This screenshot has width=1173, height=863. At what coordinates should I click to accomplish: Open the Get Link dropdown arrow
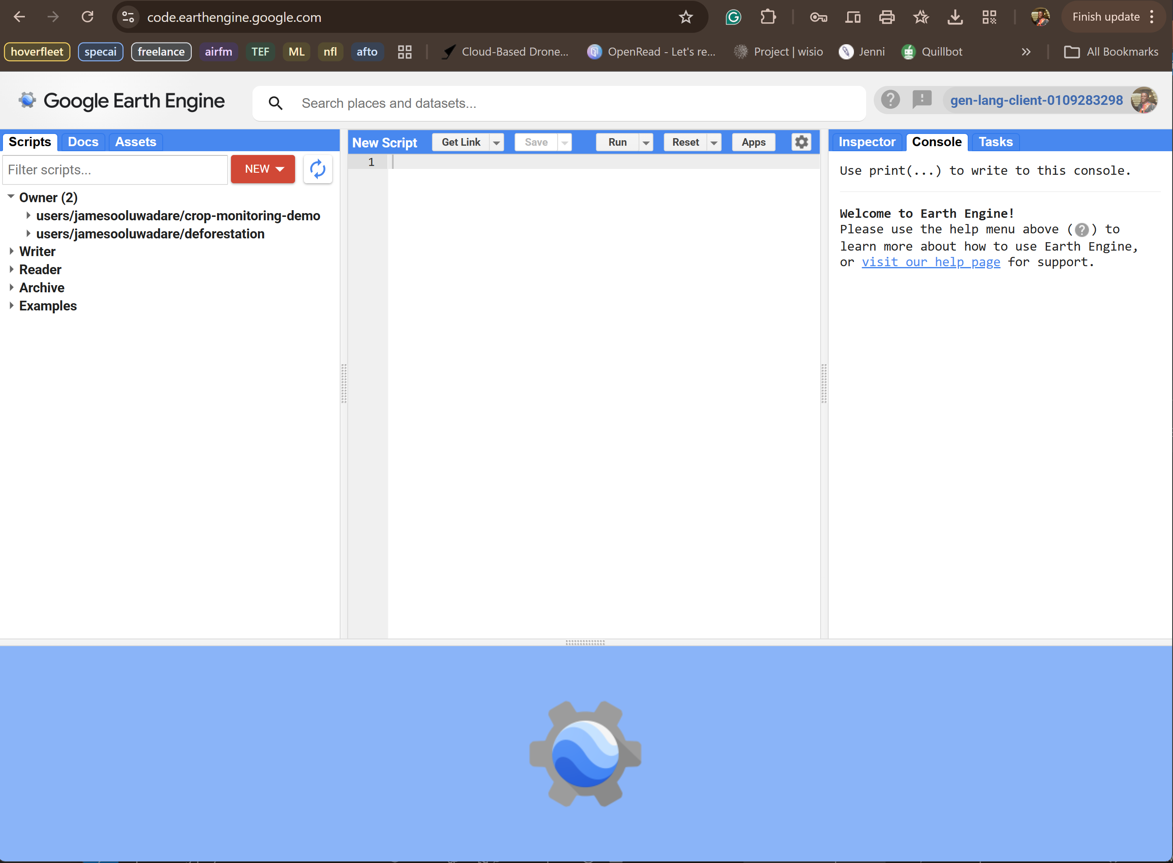[497, 142]
